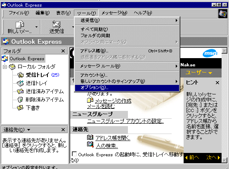Toggle the go-to-inbox-on-startup checkbox
Screen dimensions: 229x169
[x=74, y=154]
